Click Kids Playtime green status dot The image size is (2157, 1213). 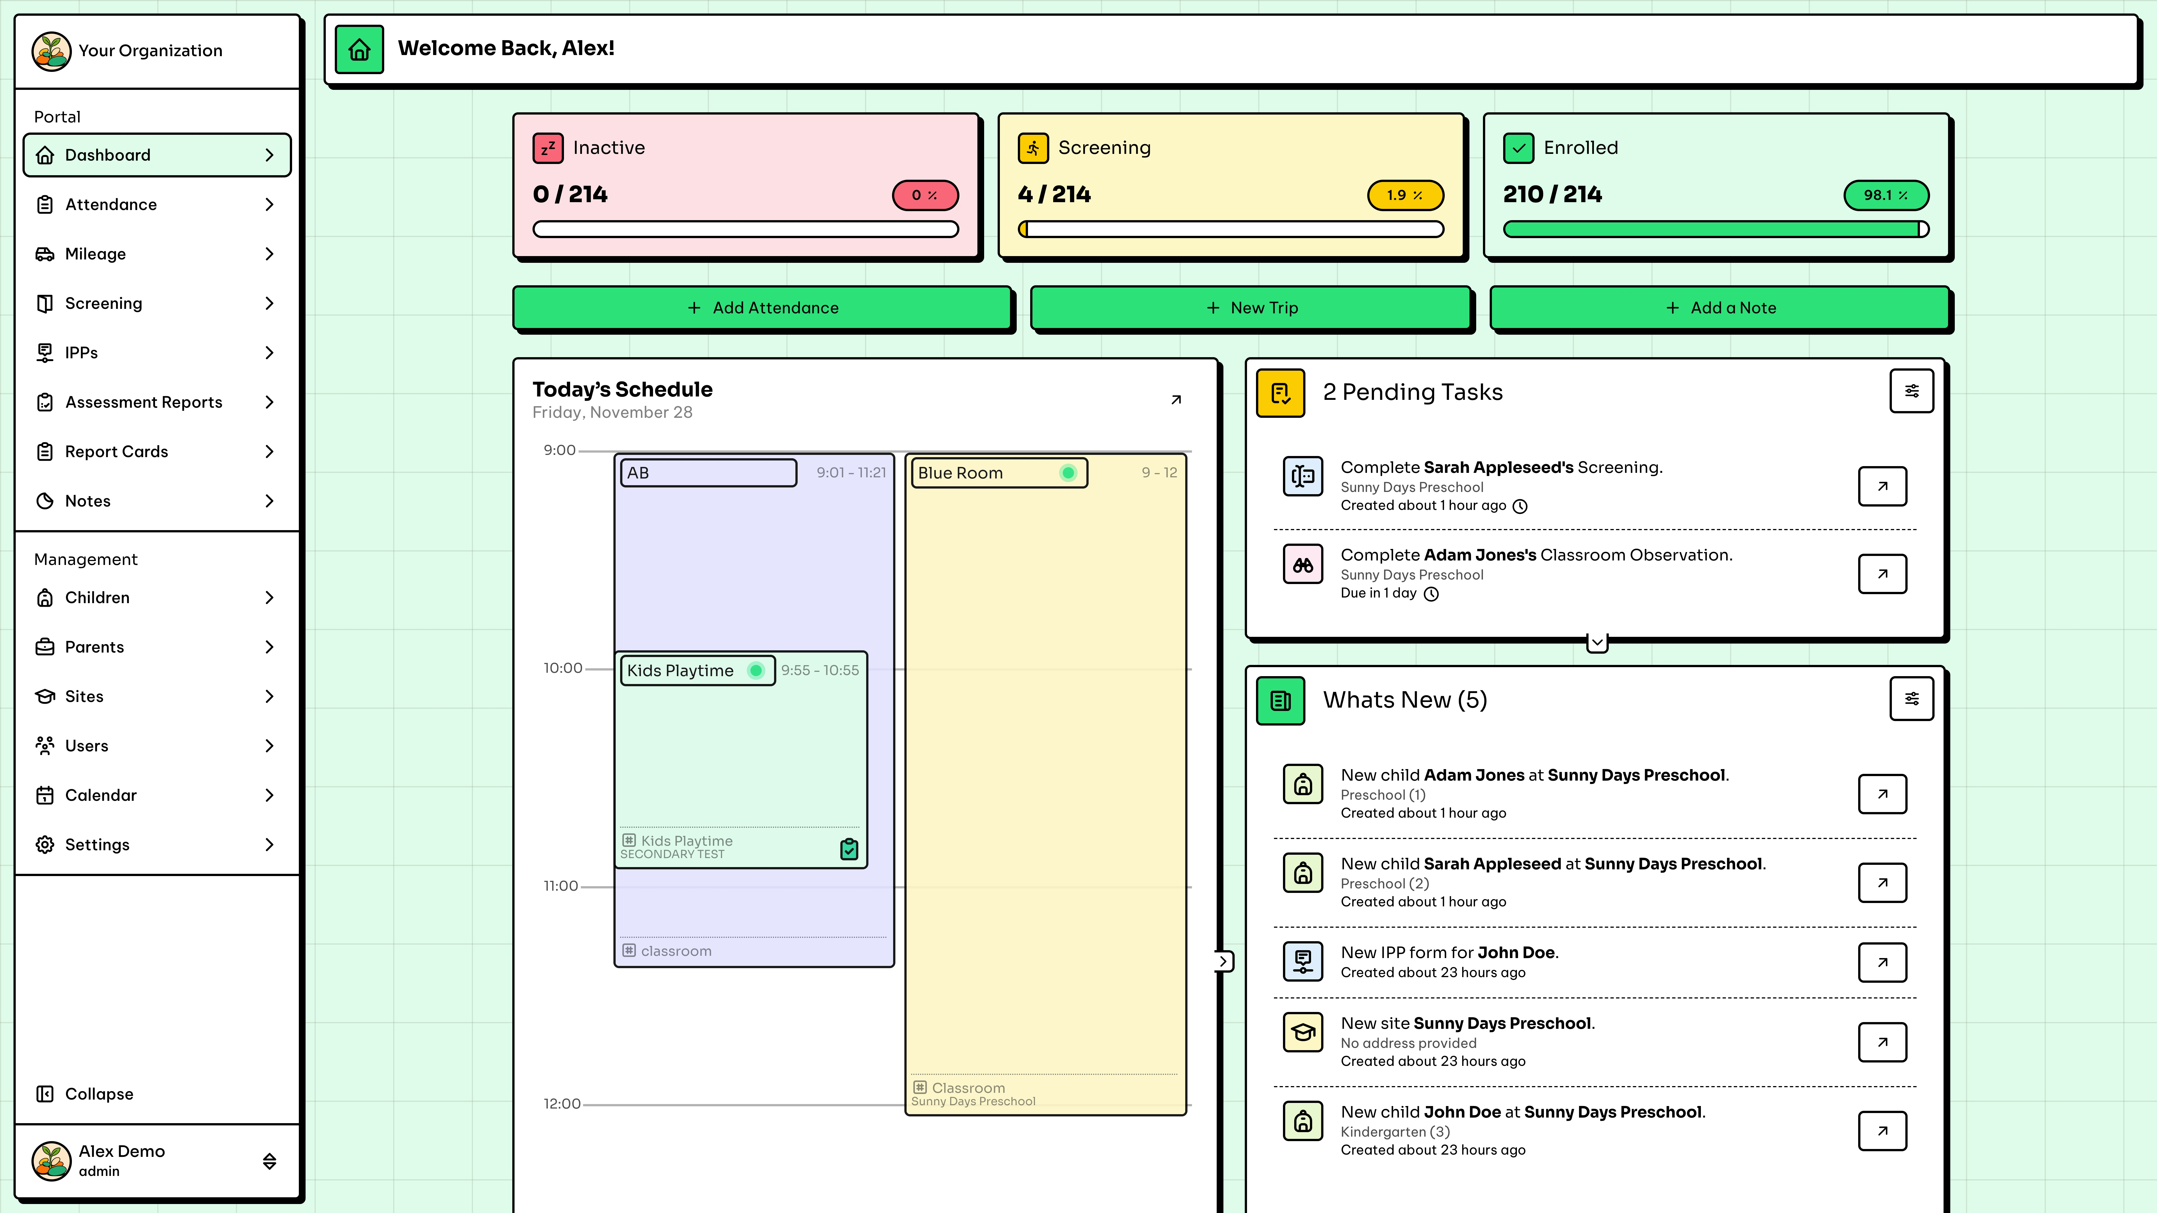click(756, 671)
